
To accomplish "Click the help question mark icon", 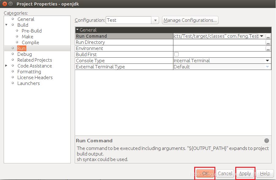I will click(x=267, y=141).
